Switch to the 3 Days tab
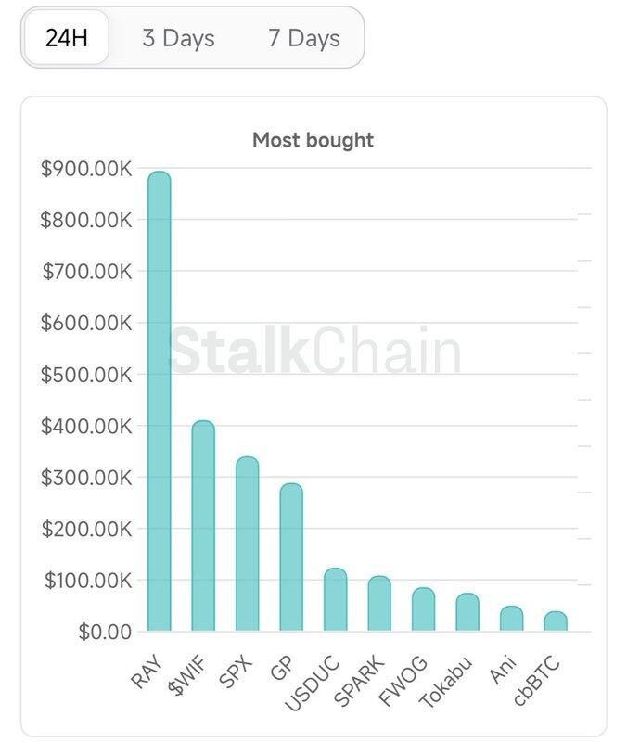Screen dimensions: 627x742 pos(178,38)
